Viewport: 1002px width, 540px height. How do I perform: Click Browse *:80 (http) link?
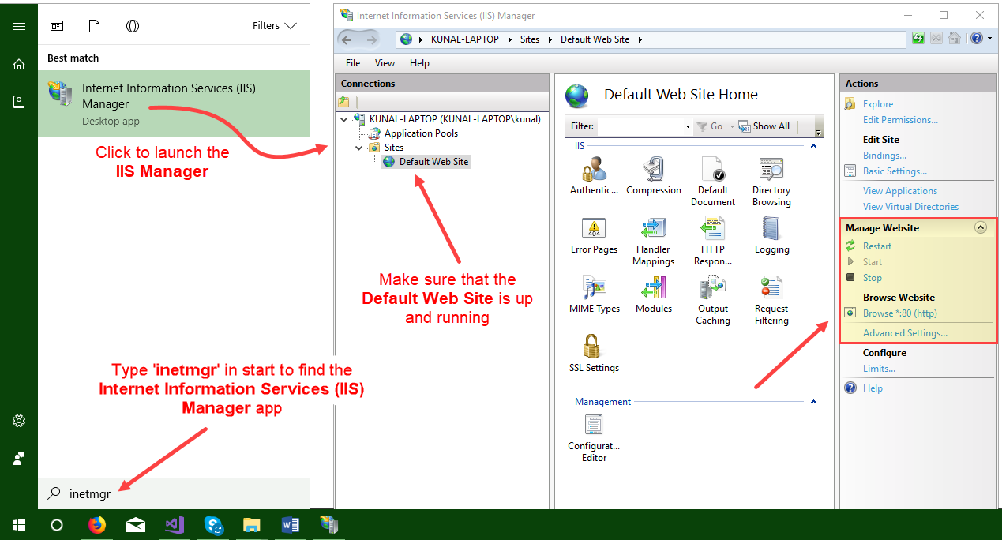[x=899, y=313]
